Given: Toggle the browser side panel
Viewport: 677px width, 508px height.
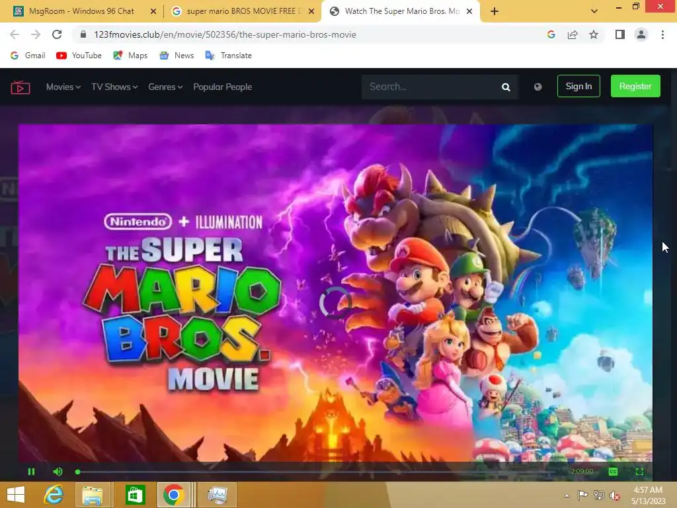Looking at the screenshot, I should coord(619,34).
